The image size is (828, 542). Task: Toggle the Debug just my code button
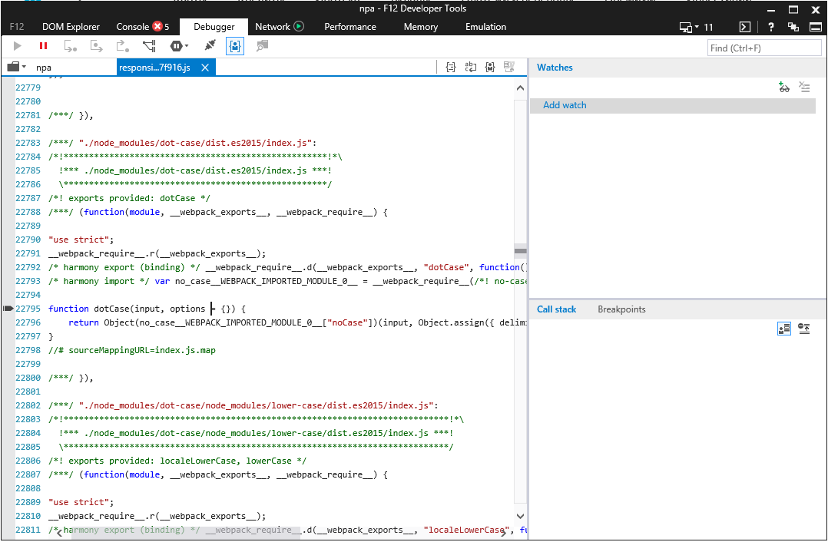point(235,46)
